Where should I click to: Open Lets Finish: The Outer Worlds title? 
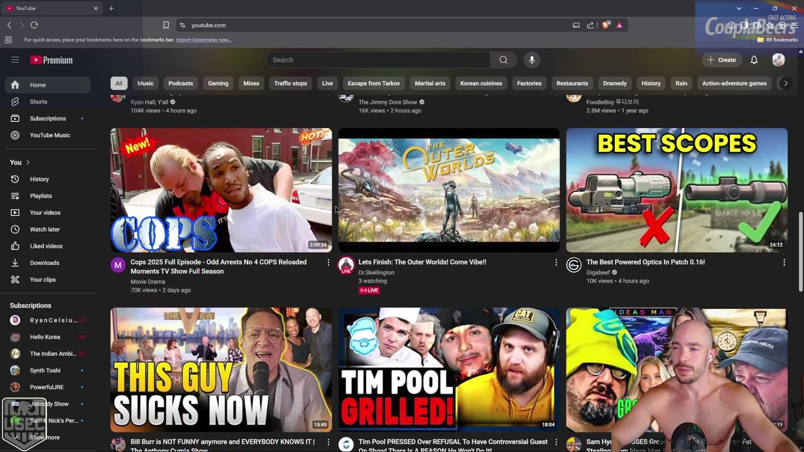[x=422, y=262]
